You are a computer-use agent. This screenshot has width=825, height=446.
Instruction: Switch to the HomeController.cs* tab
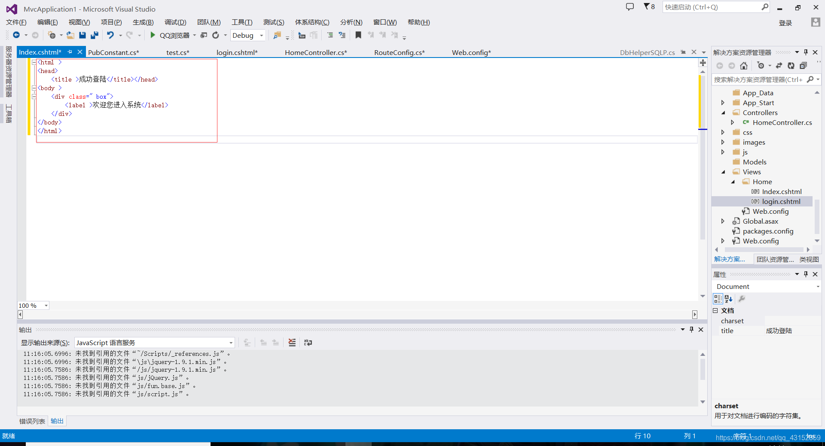316,52
